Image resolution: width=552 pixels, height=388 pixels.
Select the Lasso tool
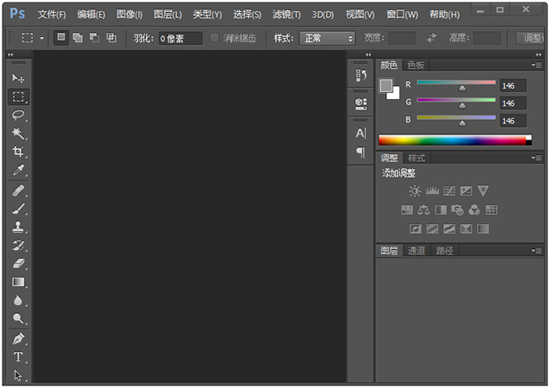pos(18,115)
